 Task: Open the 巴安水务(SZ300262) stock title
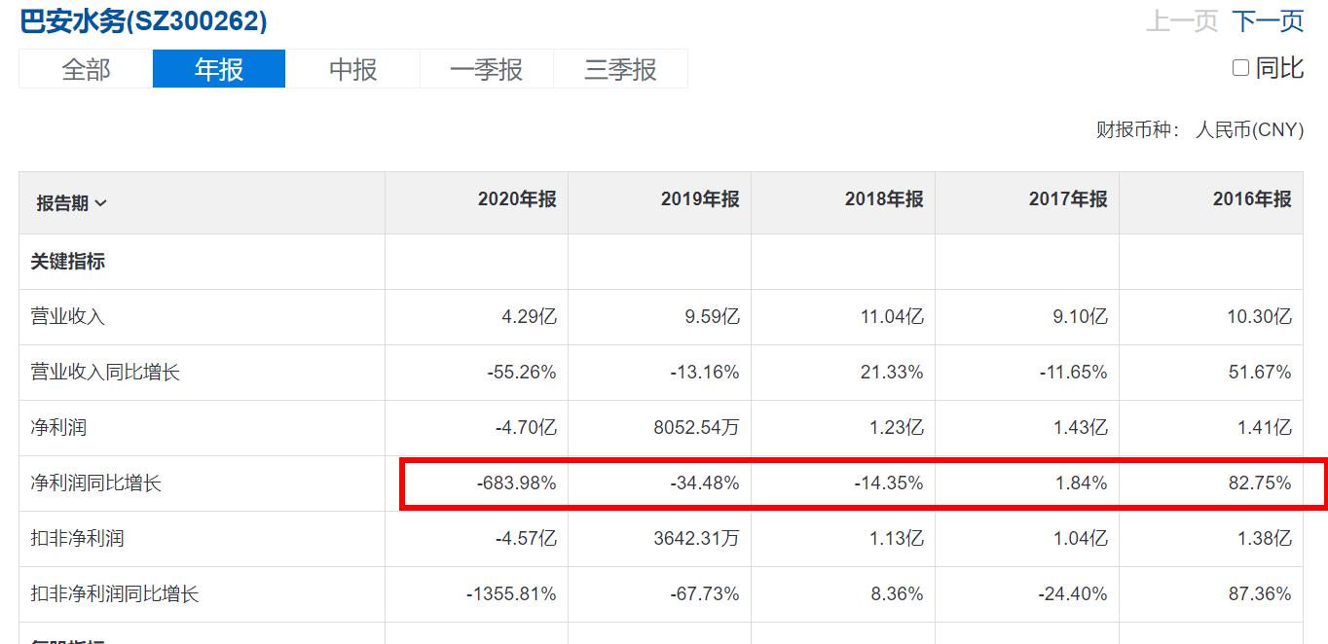pyautogui.click(x=143, y=21)
